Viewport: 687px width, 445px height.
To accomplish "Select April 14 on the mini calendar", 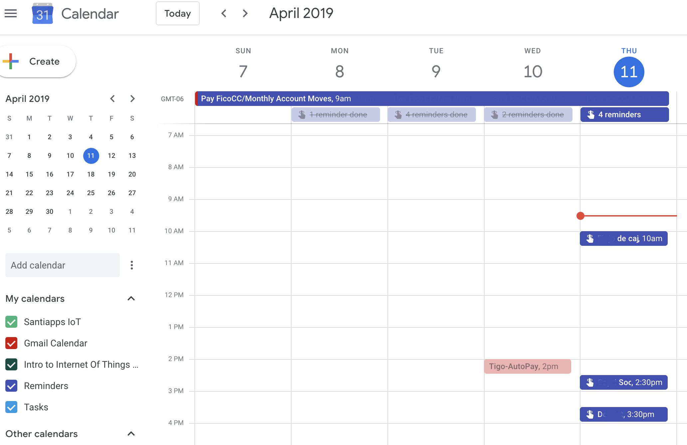I will pos(9,174).
